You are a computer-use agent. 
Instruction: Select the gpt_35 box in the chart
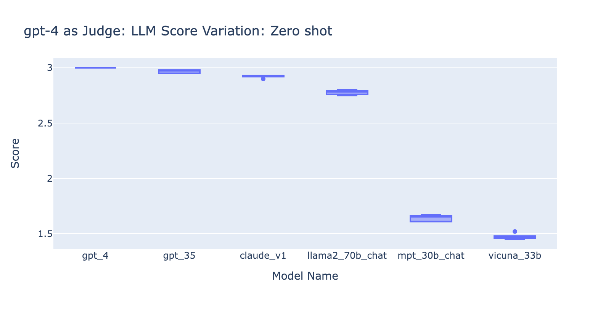tap(179, 72)
